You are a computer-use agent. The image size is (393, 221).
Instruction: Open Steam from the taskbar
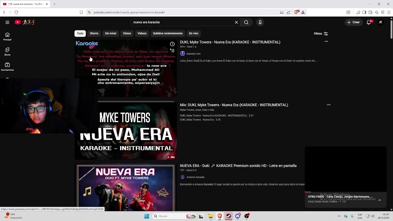pyautogui.click(x=229, y=216)
